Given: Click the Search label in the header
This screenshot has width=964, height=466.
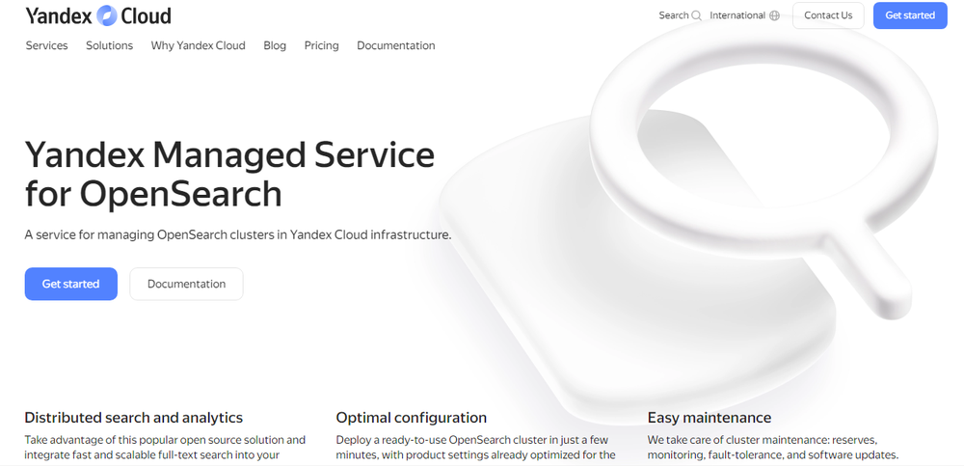Looking at the screenshot, I should click(x=673, y=16).
